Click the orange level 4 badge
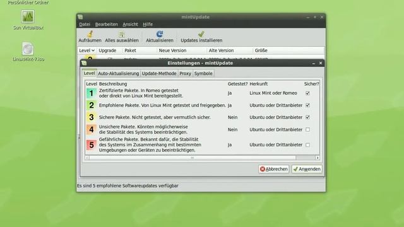The height and width of the screenshot is (227, 404). [91, 129]
